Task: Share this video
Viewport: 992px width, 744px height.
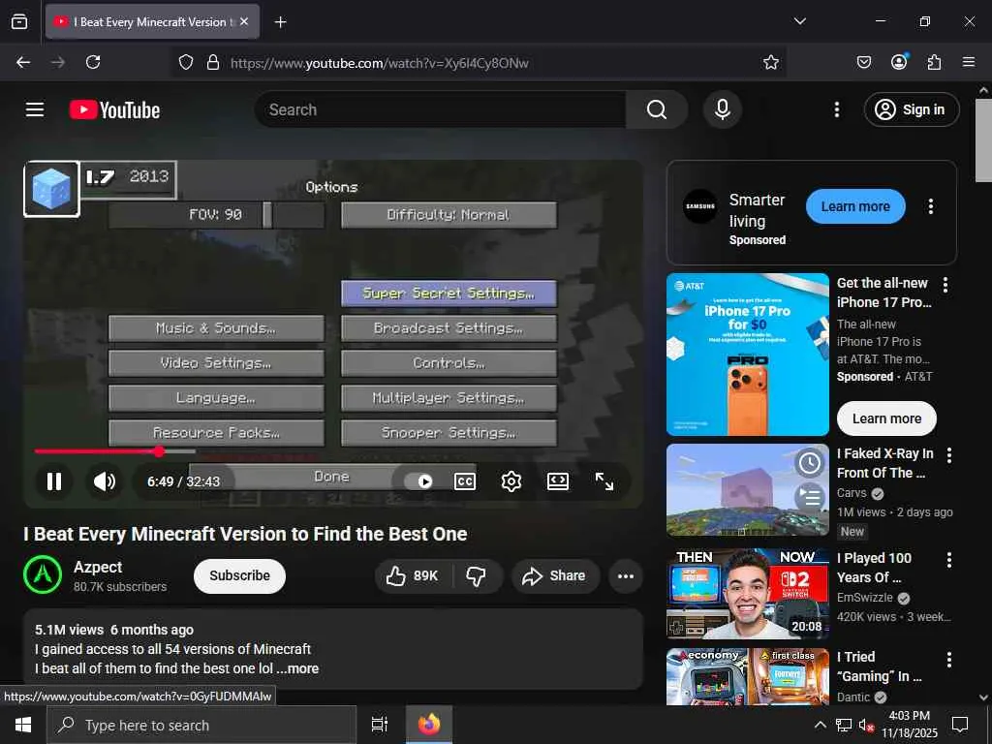Action: tap(555, 575)
